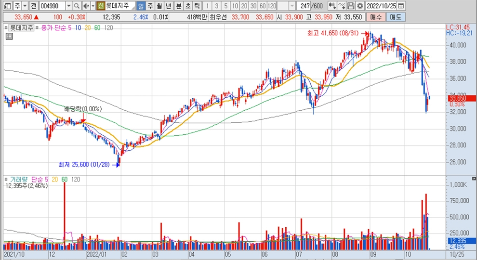Open chart settings gear icon

pyautogui.click(x=359, y=6)
